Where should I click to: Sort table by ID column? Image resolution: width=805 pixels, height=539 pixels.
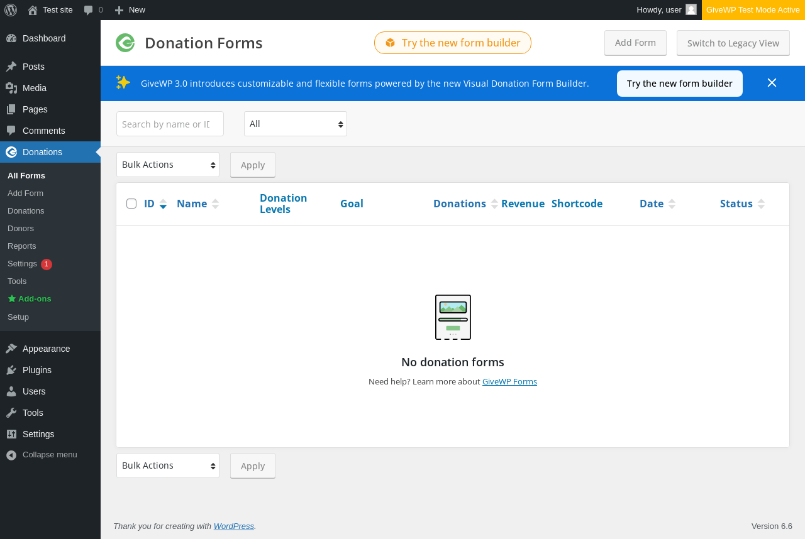tap(155, 204)
